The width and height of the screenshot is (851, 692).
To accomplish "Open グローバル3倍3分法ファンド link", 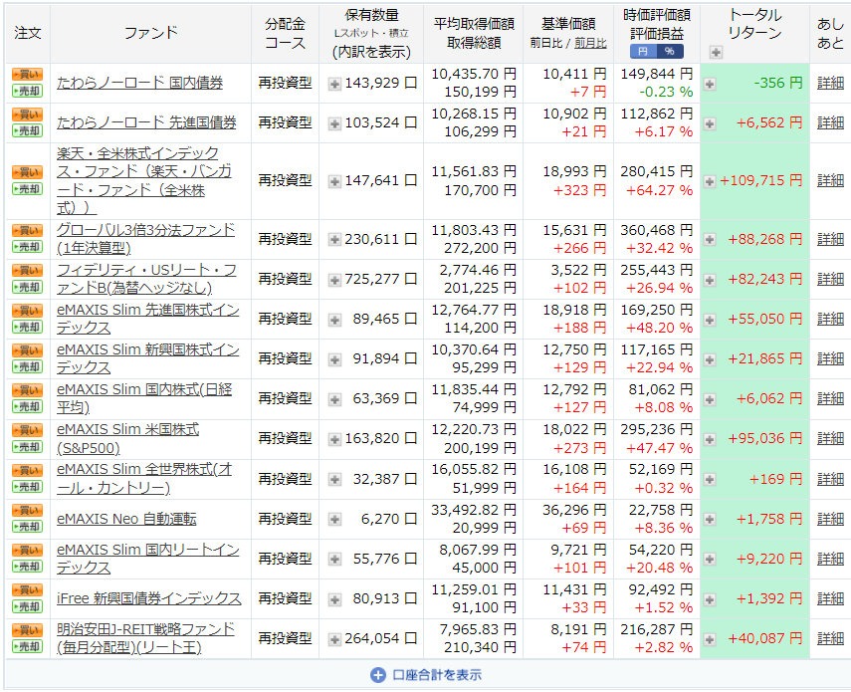I will pyautogui.click(x=145, y=239).
